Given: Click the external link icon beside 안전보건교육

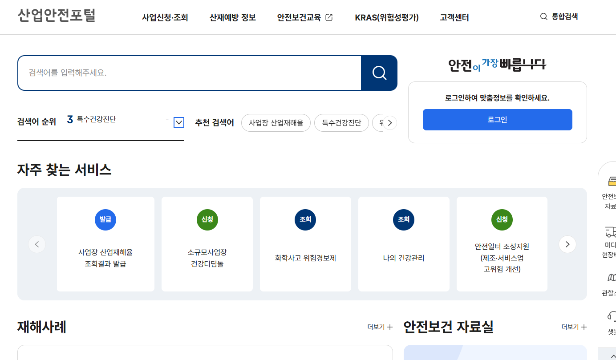Looking at the screenshot, I should tap(329, 17).
